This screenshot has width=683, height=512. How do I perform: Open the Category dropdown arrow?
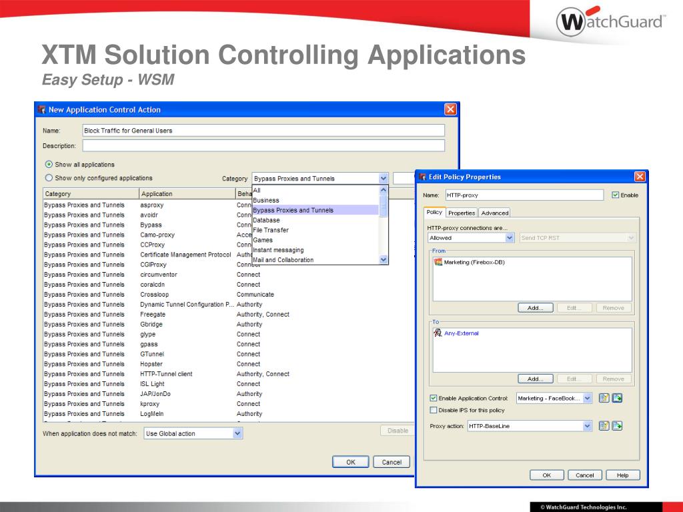coord(383,179)
